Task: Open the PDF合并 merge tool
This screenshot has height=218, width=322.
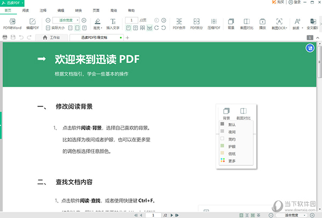Action: point(179,24)
